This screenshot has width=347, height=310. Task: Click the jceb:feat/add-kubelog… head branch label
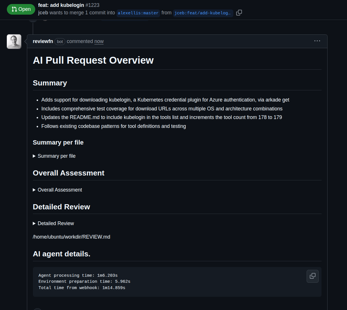pyautogui.click(x=203, y=13)
